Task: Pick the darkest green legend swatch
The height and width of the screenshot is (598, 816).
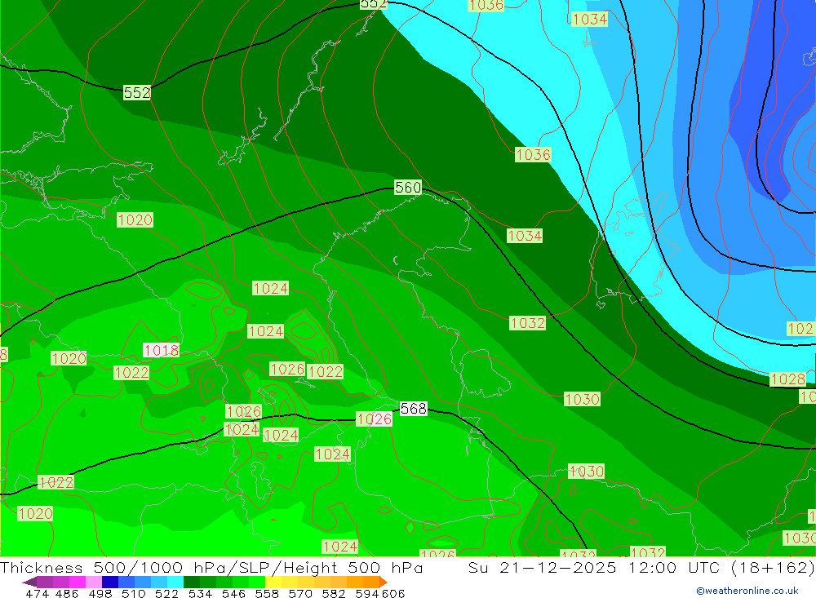Action: (192, 582)
